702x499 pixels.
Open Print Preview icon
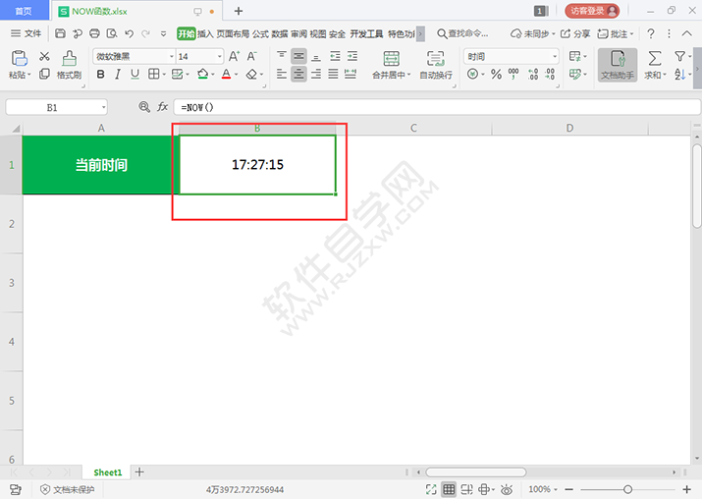[x=112, y=33]
